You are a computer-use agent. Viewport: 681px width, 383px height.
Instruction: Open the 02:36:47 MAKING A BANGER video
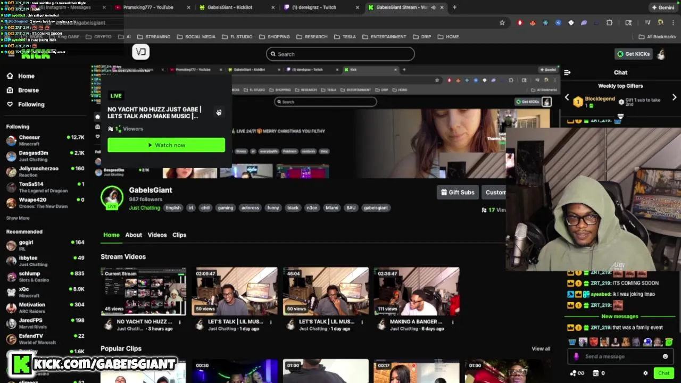coord(417,291)
